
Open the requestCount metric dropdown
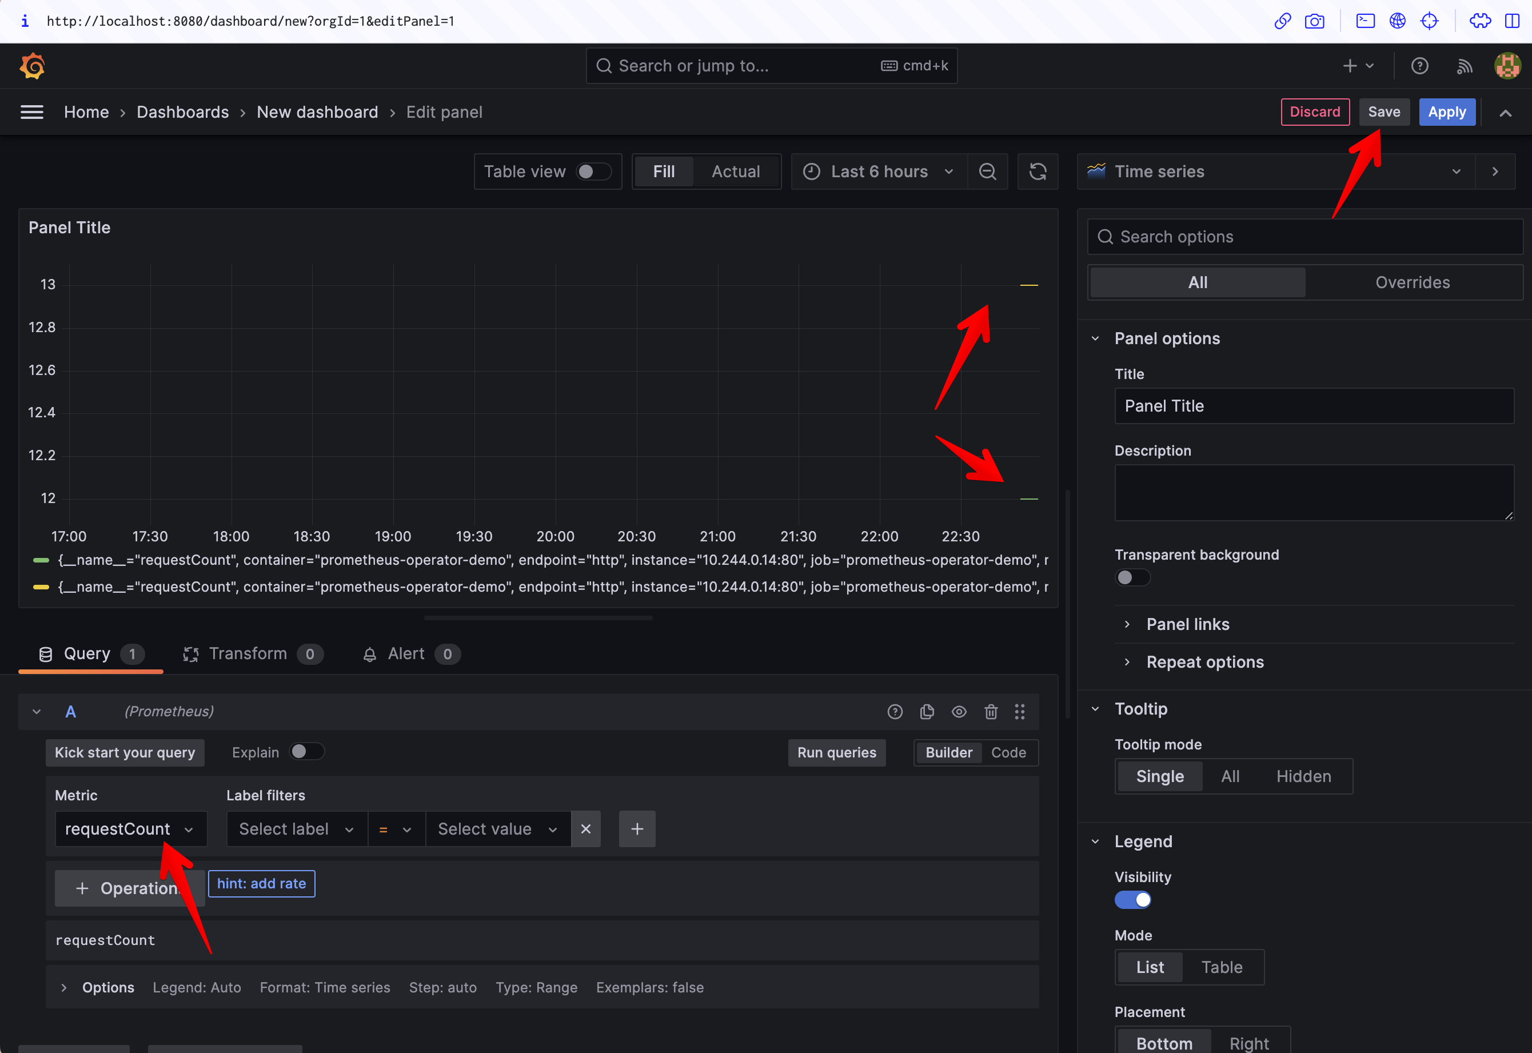pyautogui.click(x=130, y=829)
